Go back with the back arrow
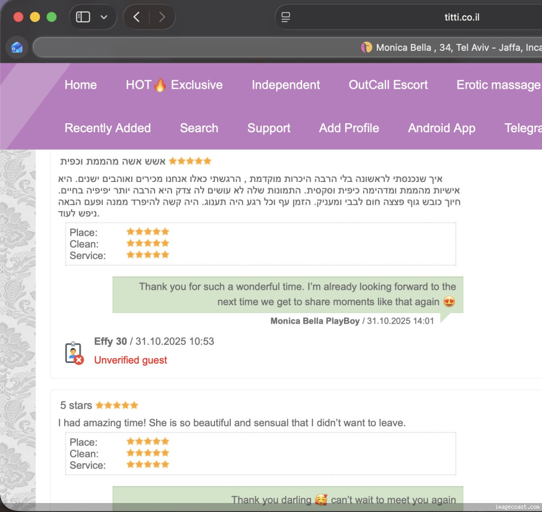The width and height of the screenshot is (542, 512). [137, 17]
